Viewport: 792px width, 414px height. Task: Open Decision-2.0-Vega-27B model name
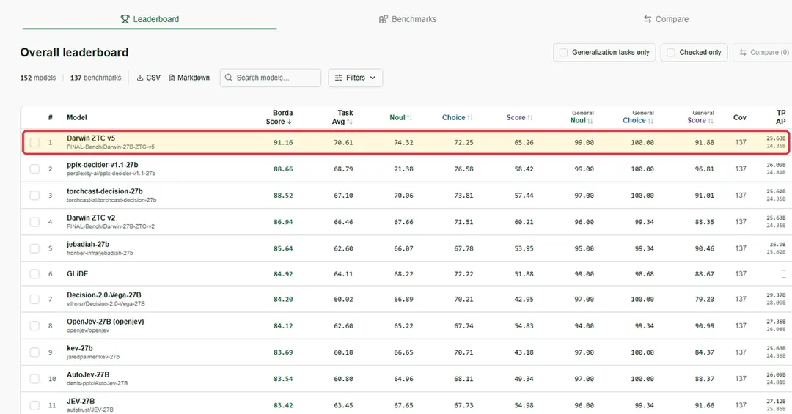point(104,295)
